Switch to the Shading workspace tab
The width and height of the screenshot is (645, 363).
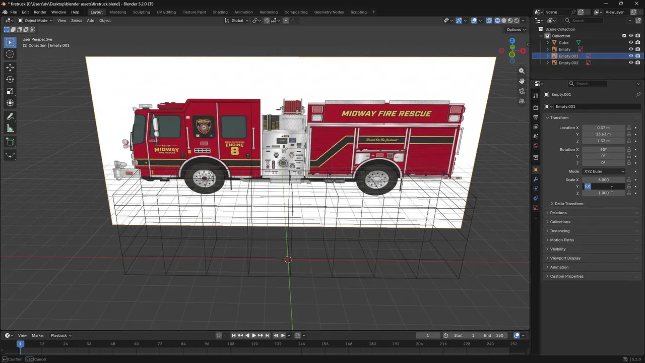pyautogui.click(x=220, y=12)
